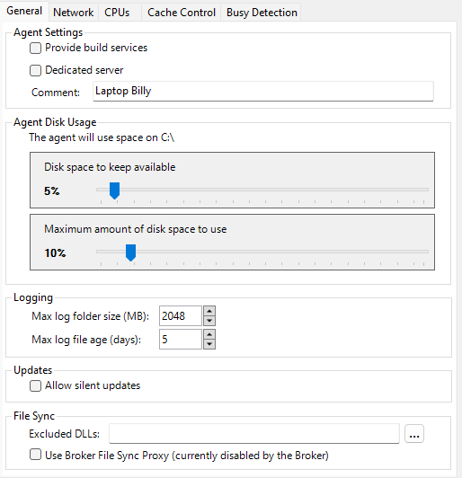Screen dimensions: 462x478
Task: Switch to the Network tab
Action: point(73,13)
